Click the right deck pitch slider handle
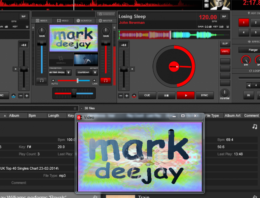Screen dimensions: 260x198 click(x=124, y=69)
